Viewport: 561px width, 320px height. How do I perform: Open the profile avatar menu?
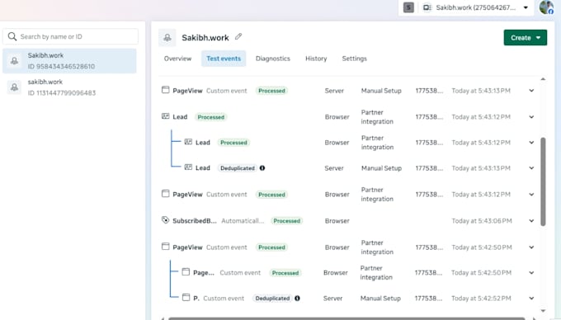[x=546, y=7]
